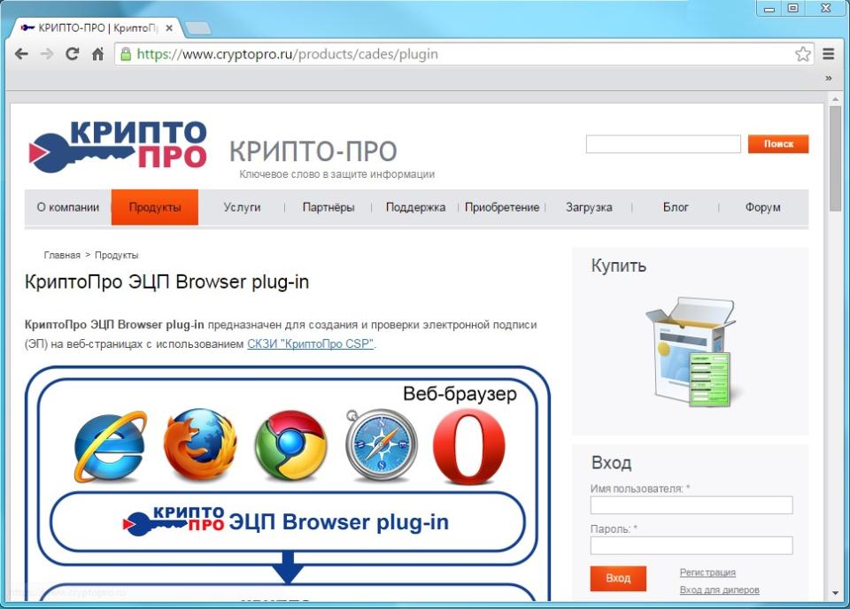Click the КРИПТО-ПРО site title text
850x609 pixels.
click(x=313, y=150)
